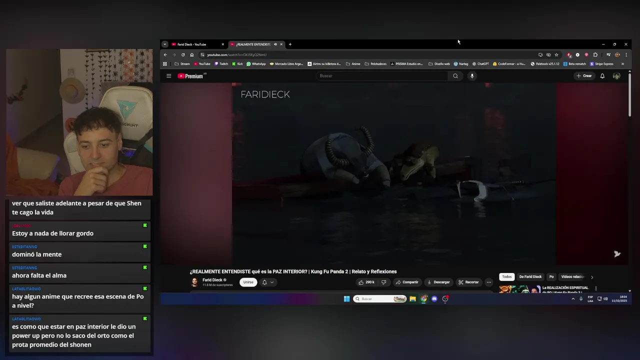The width and height of the screenshot is (640, 360).
Task: Select the Todos filter chip
Action: coord(507,277)
